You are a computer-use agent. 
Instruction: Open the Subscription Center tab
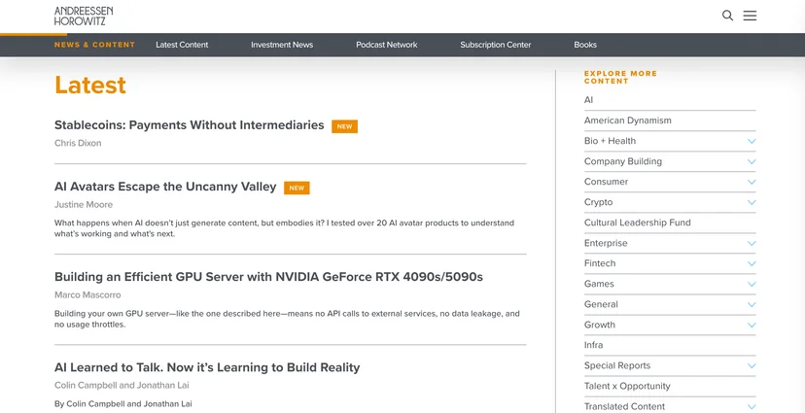tap(496, 45)
